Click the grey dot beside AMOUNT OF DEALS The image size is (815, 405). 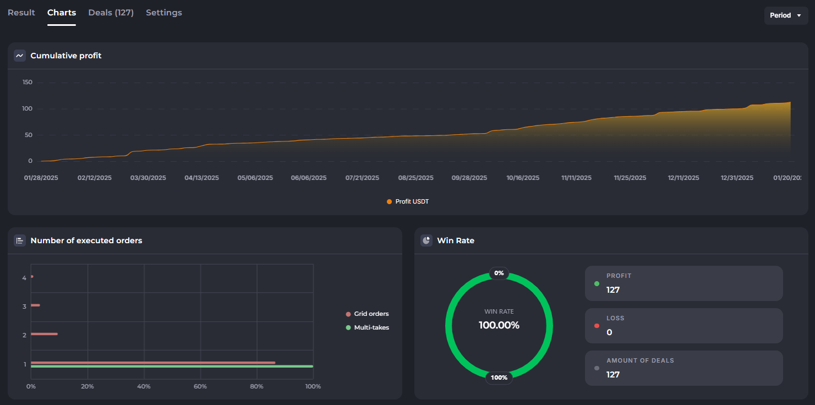[596, 368]
